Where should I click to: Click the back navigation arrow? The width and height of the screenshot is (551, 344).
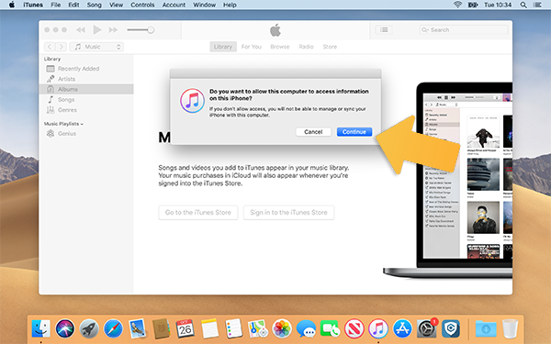[x=50, y=47]
